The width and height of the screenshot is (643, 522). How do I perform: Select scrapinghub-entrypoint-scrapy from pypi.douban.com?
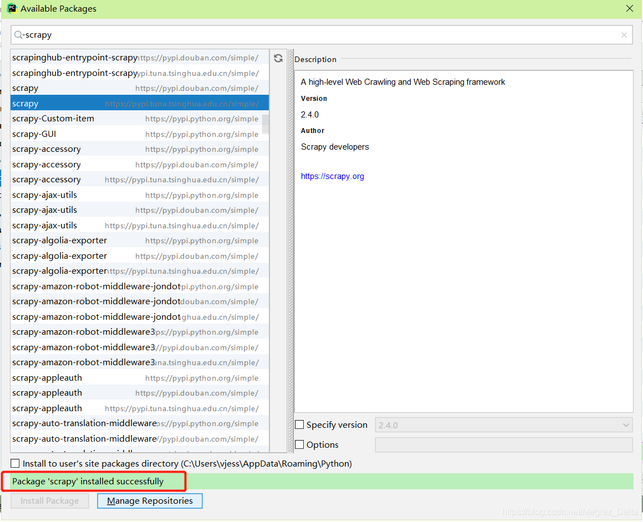click(x=140, y=58)
